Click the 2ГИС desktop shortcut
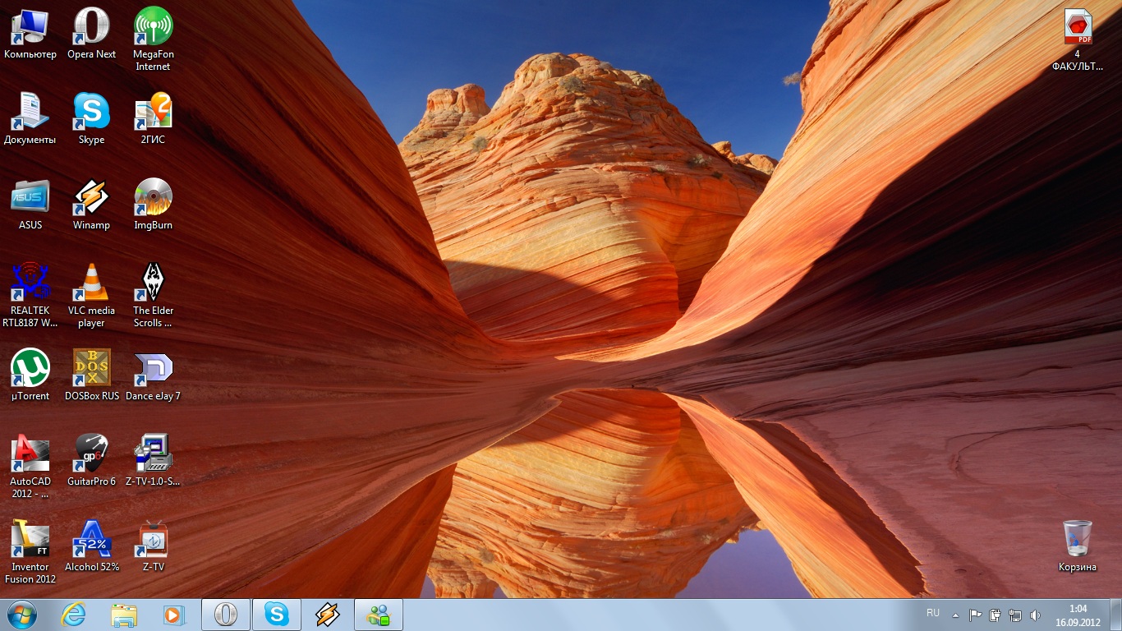The image size is (1122, 631). 154,119
